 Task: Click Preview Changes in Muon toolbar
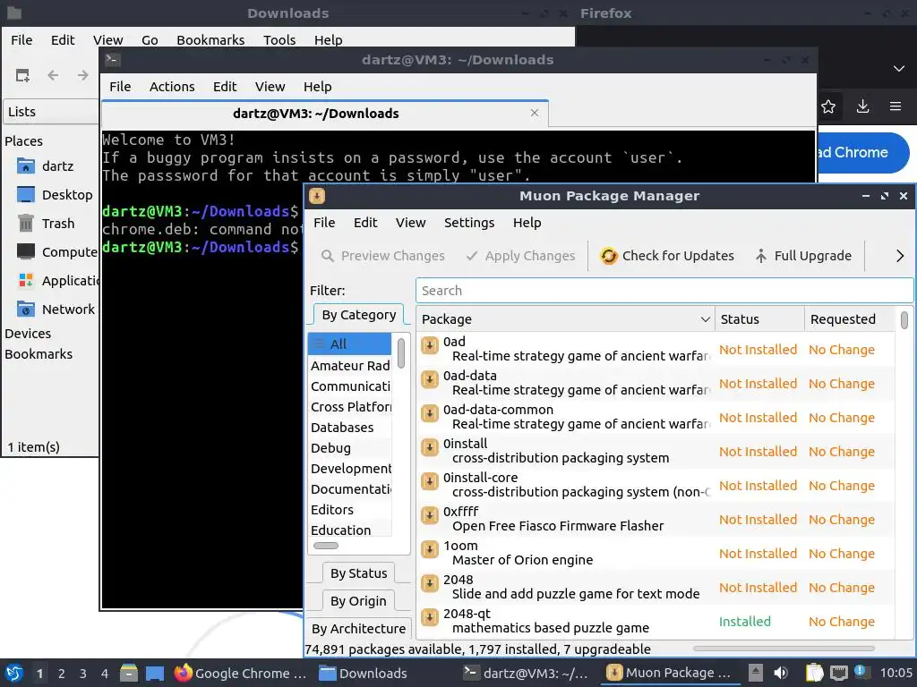click(383, 256)
